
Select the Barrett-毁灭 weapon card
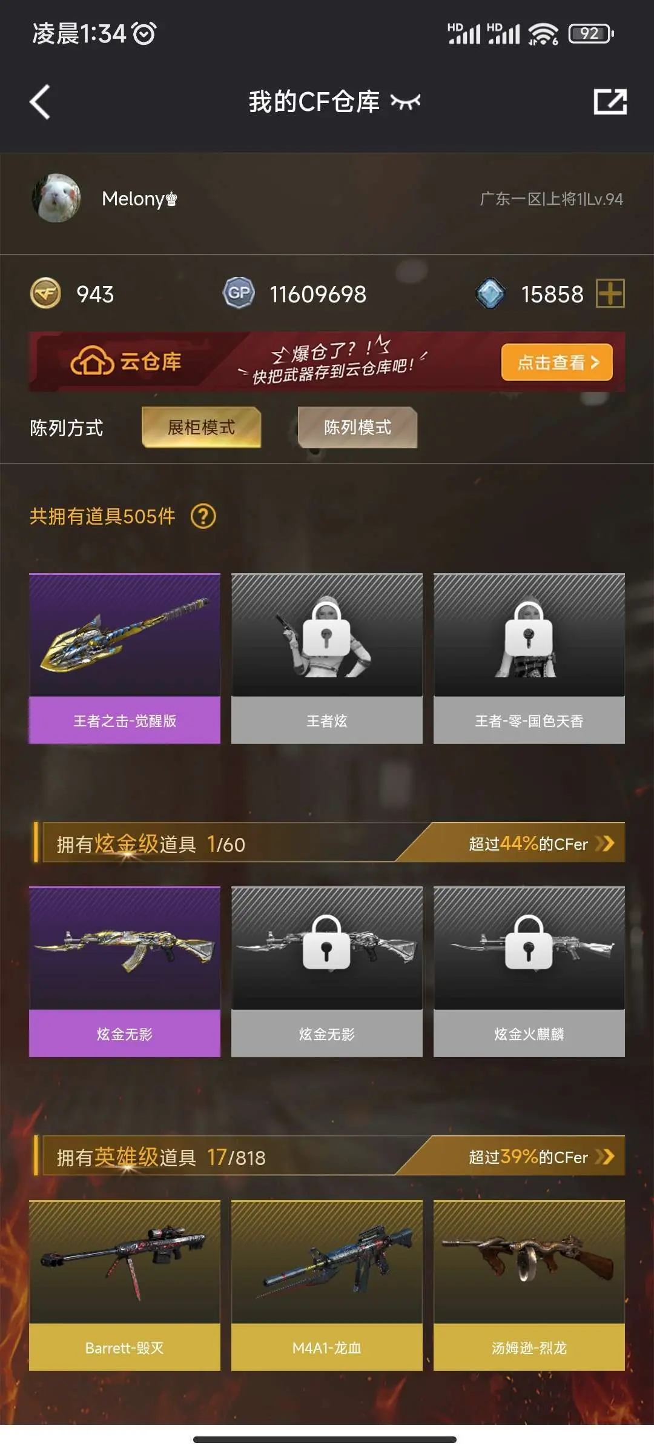pyautogui.click(x=125, y=1285)
